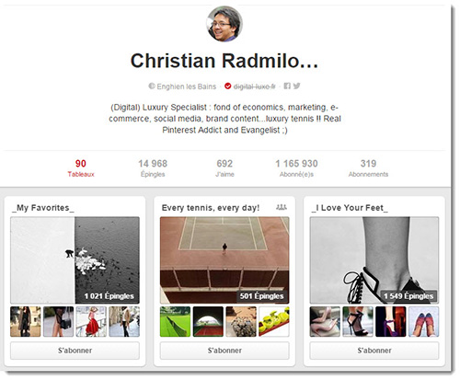Open the tennis court cover image
Viewport: 460px width, 380px height.
224,260
